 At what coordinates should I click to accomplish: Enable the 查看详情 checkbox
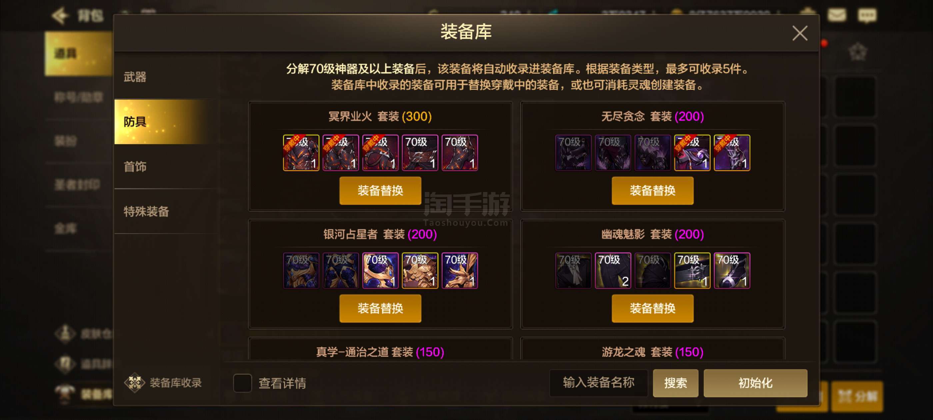coord(242,383)
